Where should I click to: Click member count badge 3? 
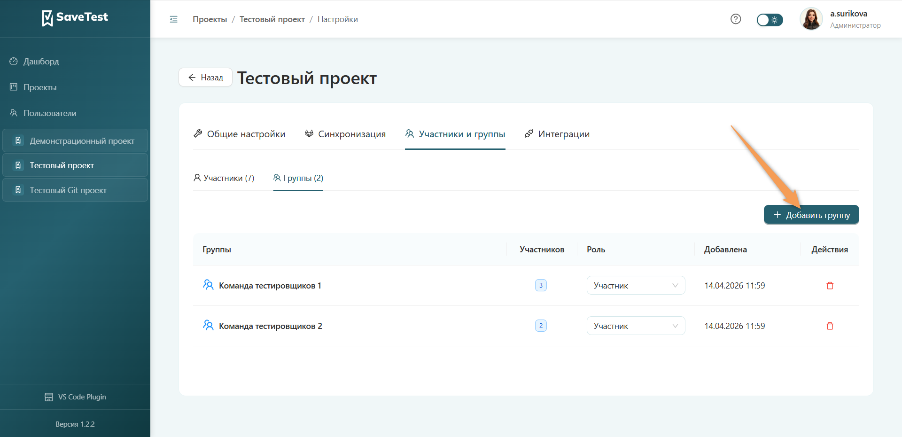coord(541,285)
